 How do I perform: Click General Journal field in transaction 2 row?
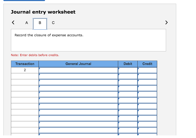tap(78, 70)
